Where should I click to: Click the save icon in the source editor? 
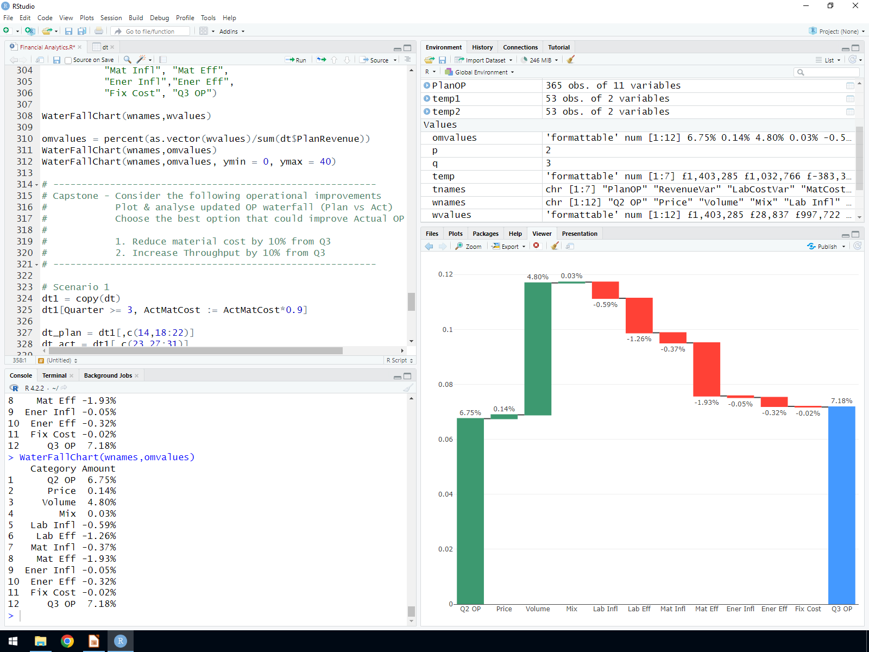point(56,60)
